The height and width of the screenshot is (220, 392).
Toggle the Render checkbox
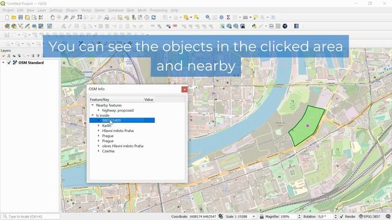(x=341, y=216)
